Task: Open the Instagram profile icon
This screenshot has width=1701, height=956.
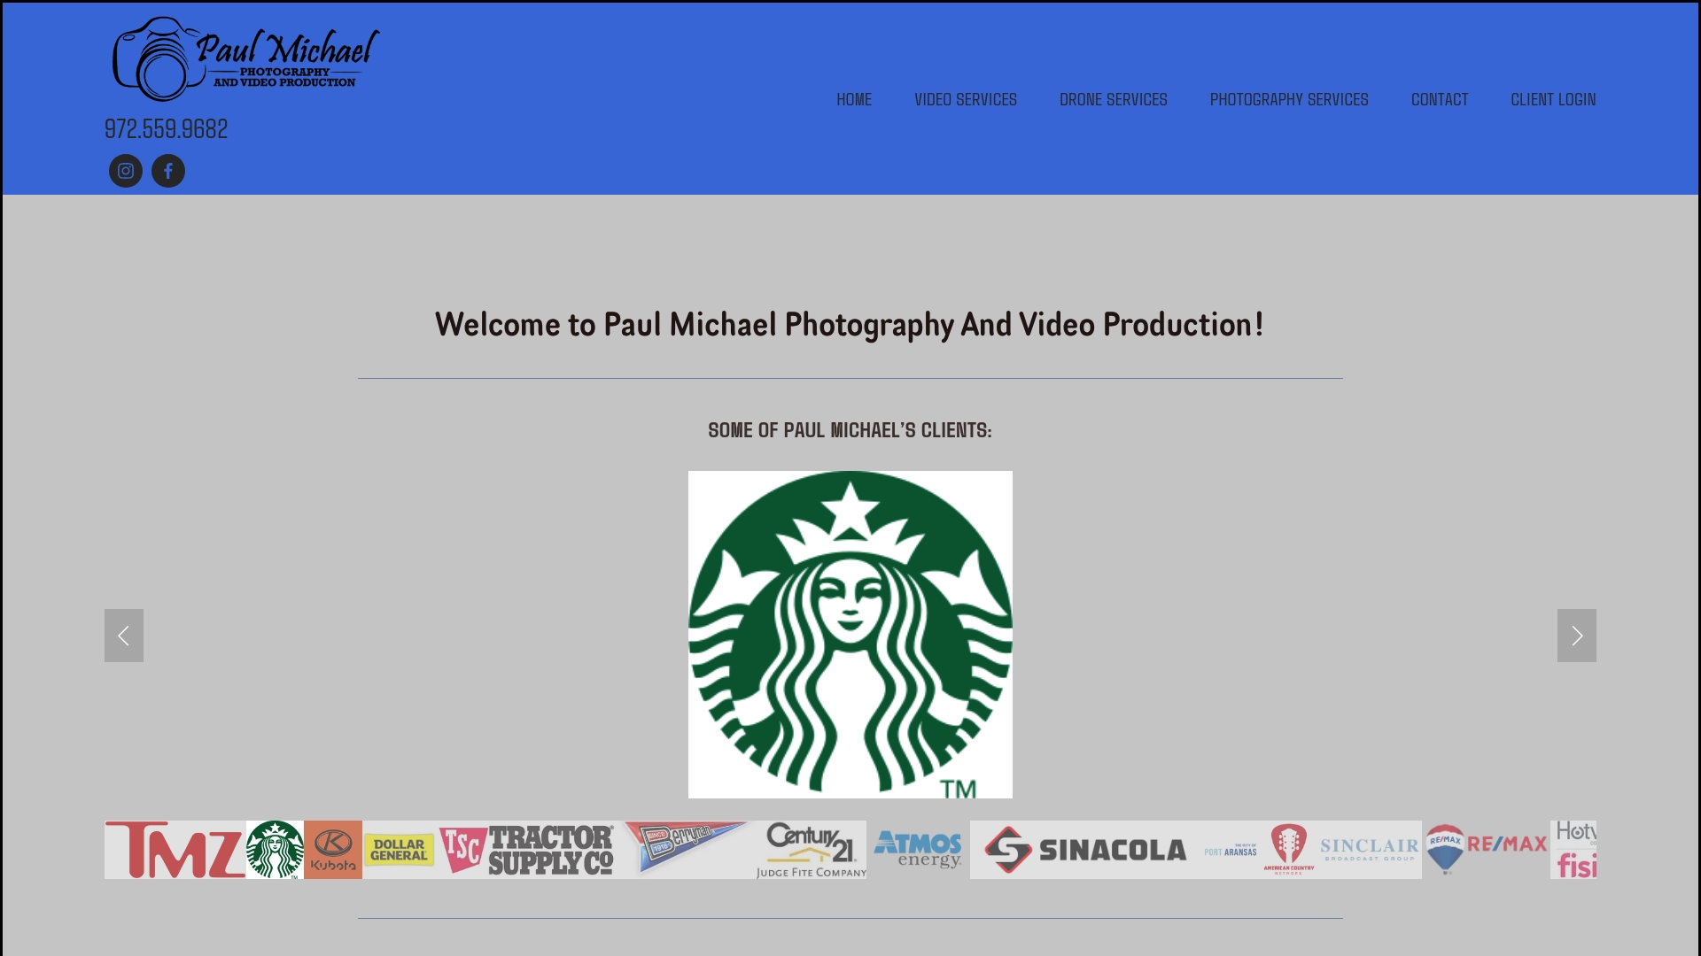Action: click(126, 171)
